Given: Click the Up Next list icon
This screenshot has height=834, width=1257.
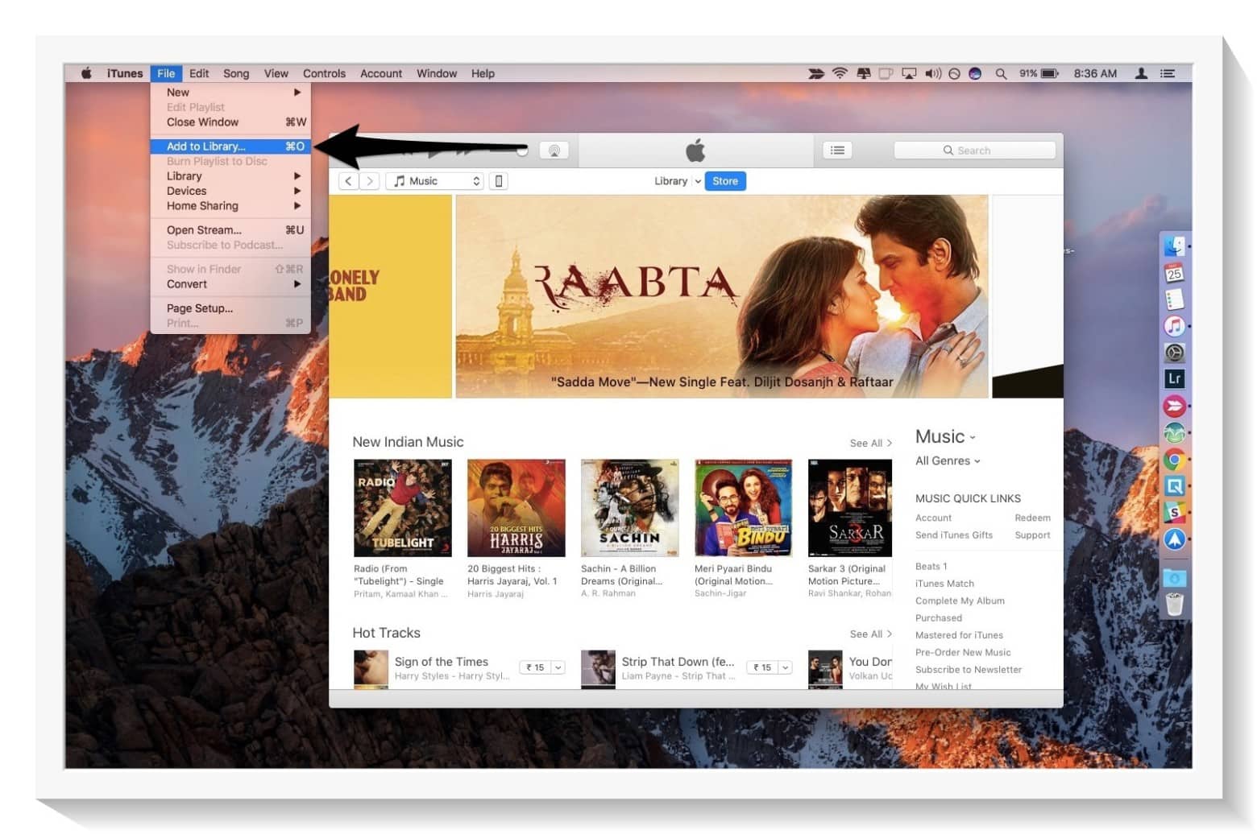Looking at the screenshot, I should point(837,150).
